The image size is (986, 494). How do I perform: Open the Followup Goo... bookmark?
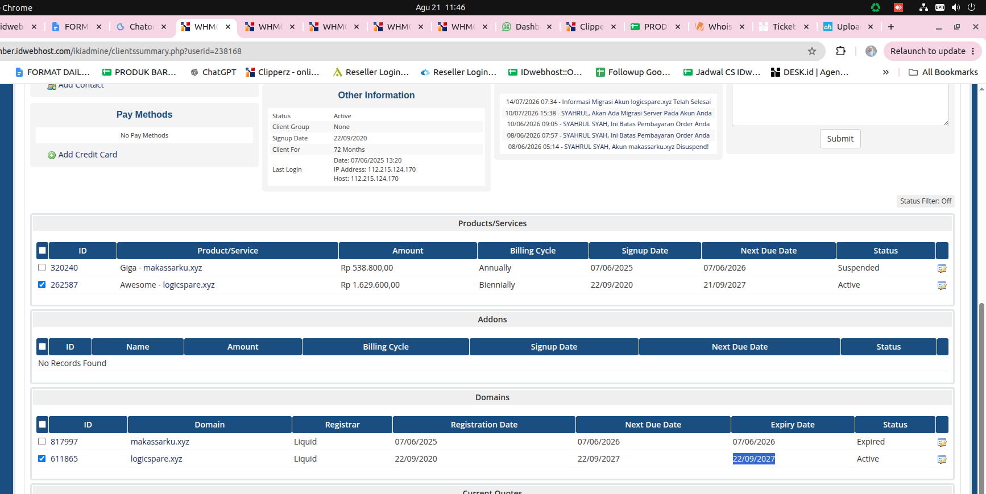click(x=633, y=72)
